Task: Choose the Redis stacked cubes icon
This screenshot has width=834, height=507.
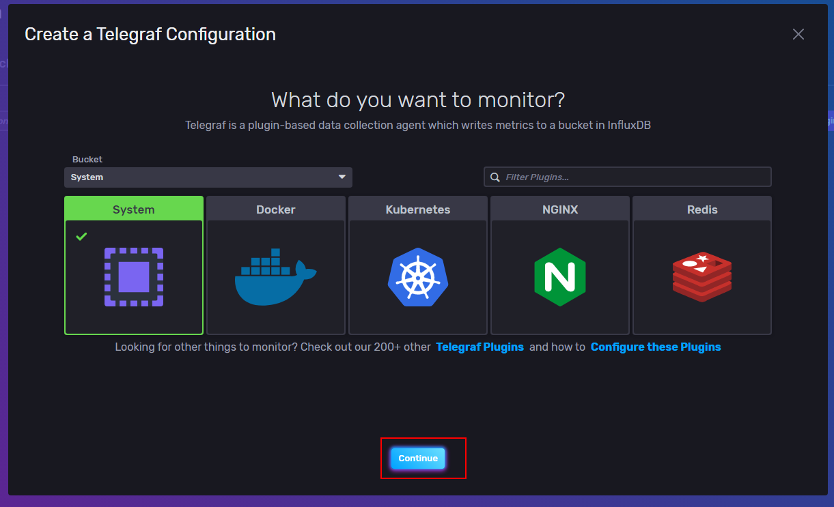Action: [702, 277]
